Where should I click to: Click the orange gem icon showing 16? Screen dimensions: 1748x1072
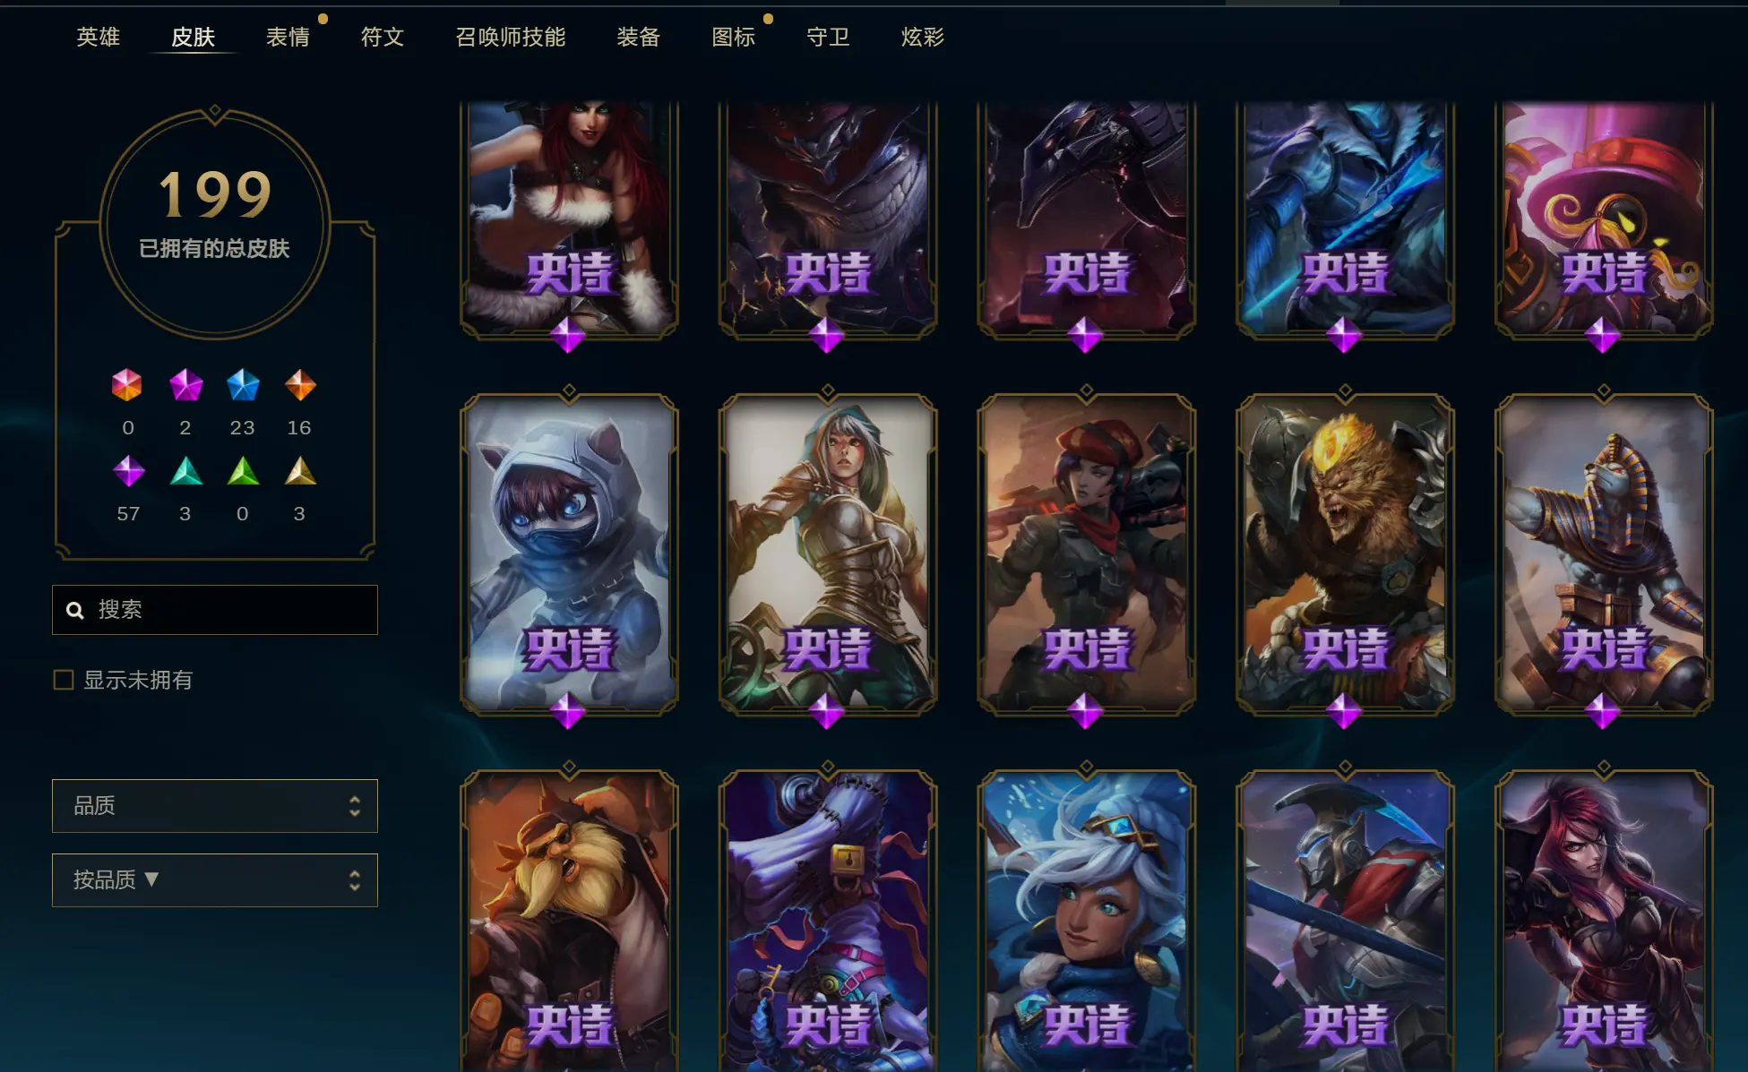click(300, 385)
